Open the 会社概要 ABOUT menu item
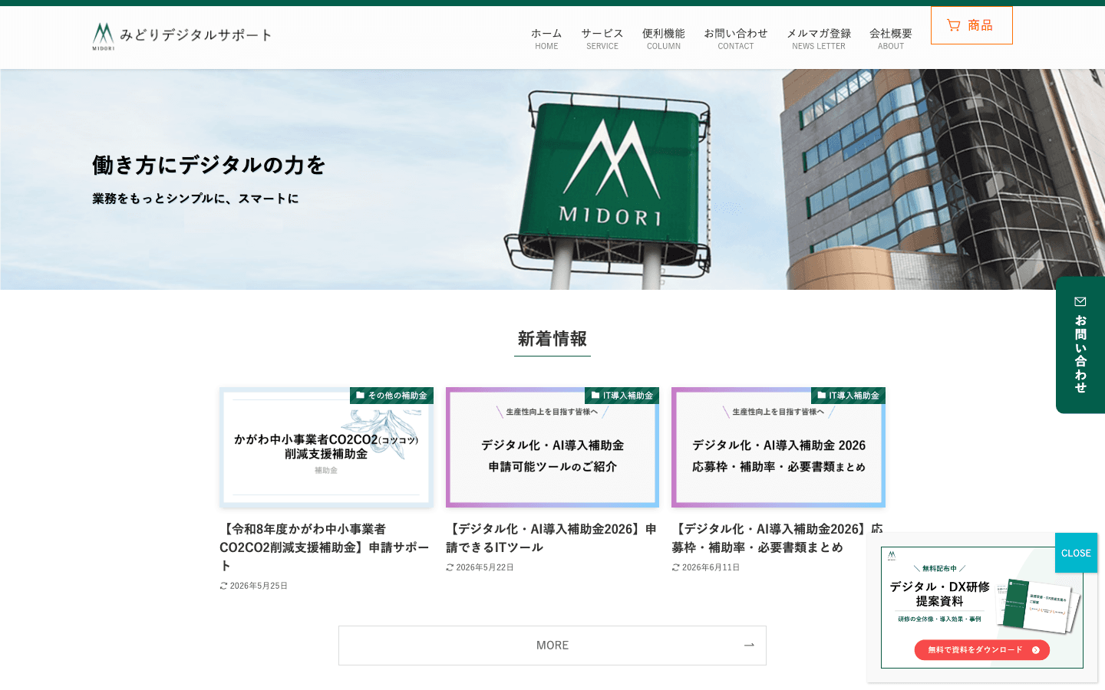 (891, 38)
